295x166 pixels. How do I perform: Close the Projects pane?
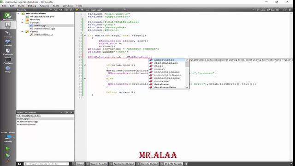coord(71,10)
